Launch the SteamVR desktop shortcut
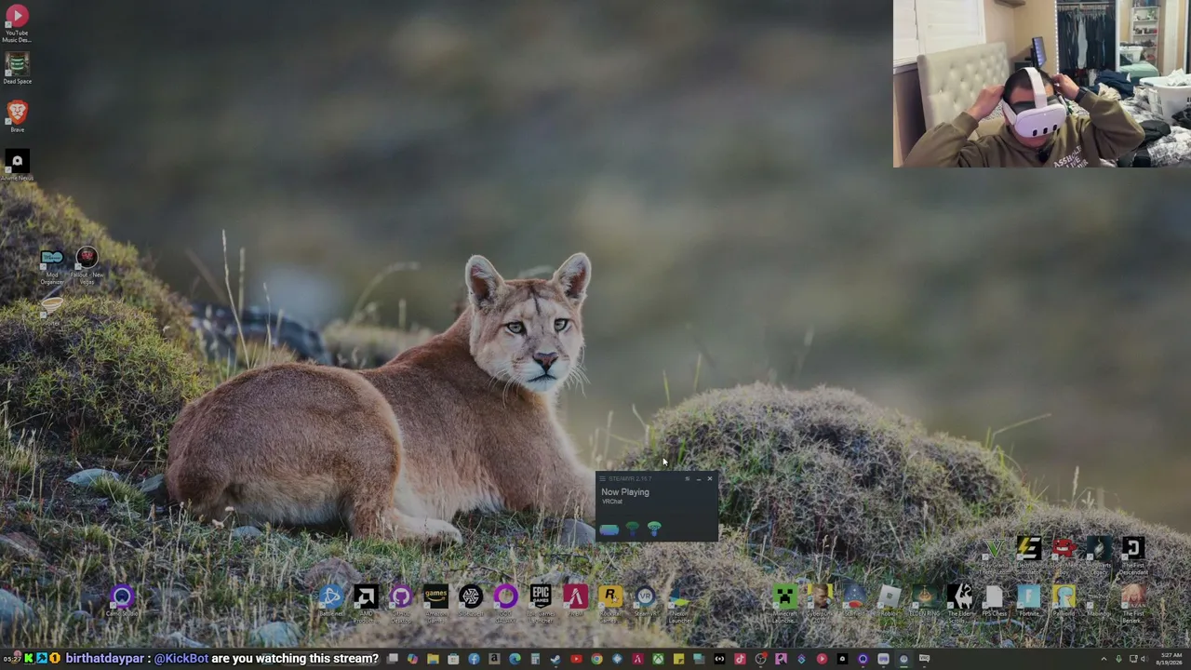This screenshot has width=1191, height=670. (x=645, y=601)
